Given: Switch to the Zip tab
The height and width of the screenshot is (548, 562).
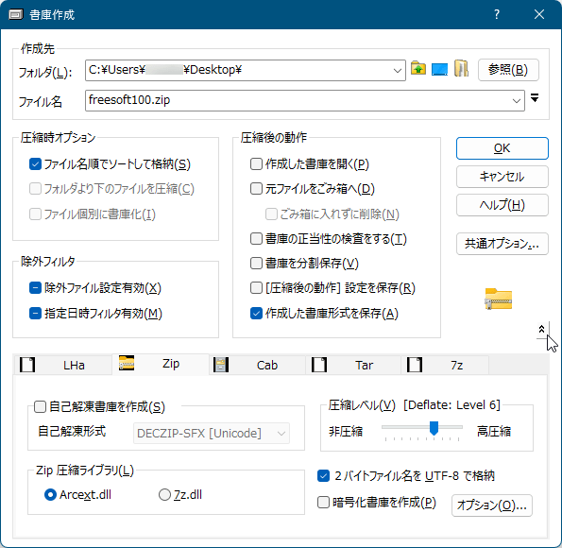Looking at the screenshot, I should click(161, 364).
